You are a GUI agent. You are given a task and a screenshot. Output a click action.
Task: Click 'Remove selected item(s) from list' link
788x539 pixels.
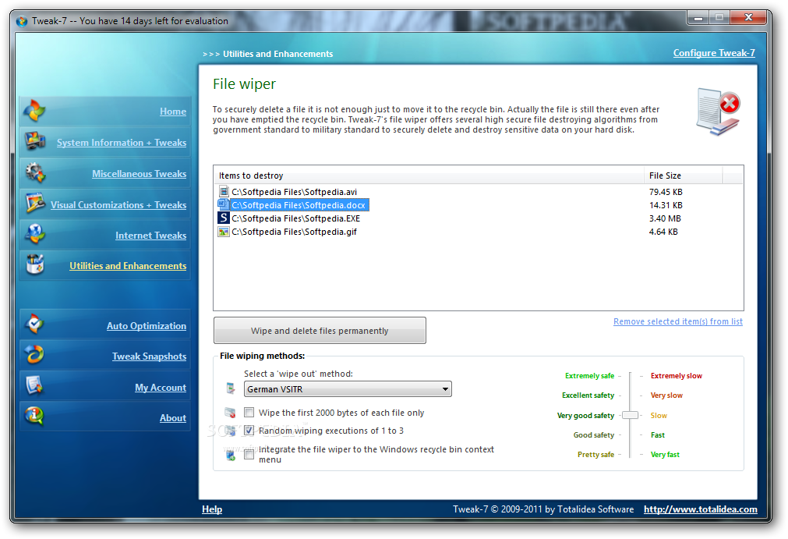point(677,321)
